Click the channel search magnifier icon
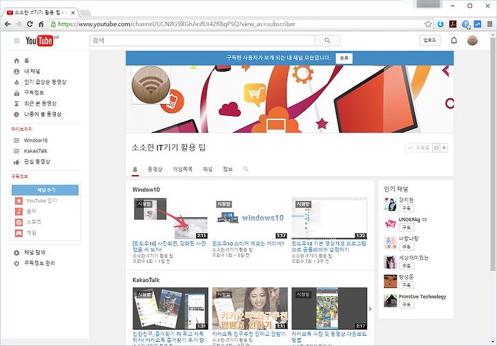 tap(246, 169)
